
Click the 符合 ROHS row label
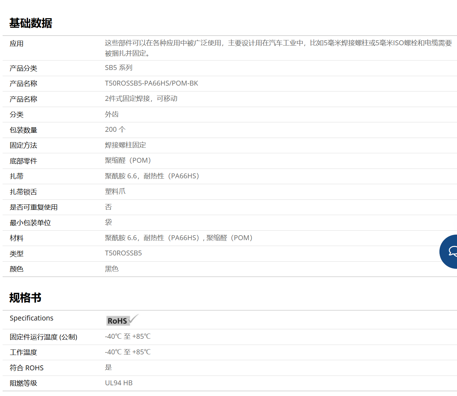click(27, 368)
